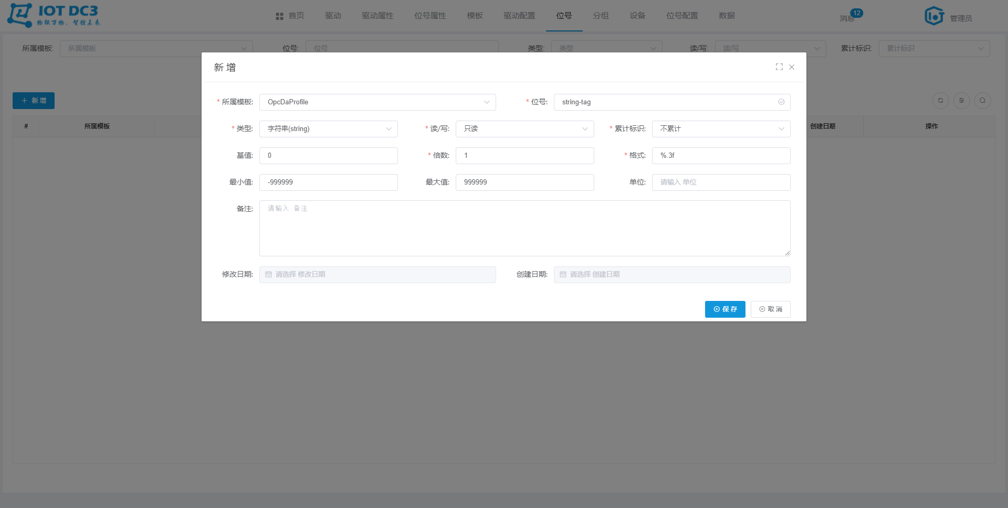Screen dimensions: 1008x508
Task: Click the clear icon in 位号 field
Action: [x=781, y=102]
